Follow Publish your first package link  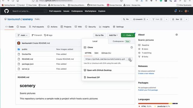(148, 90)
